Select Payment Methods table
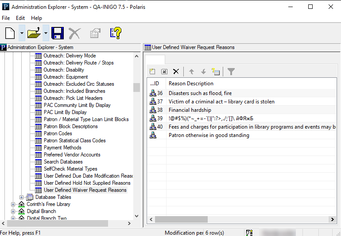The height and width of the screenshot is (236, 341). (x=62, y=148)
